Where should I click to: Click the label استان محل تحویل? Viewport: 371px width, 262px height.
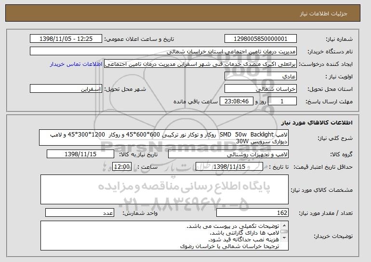330,89
